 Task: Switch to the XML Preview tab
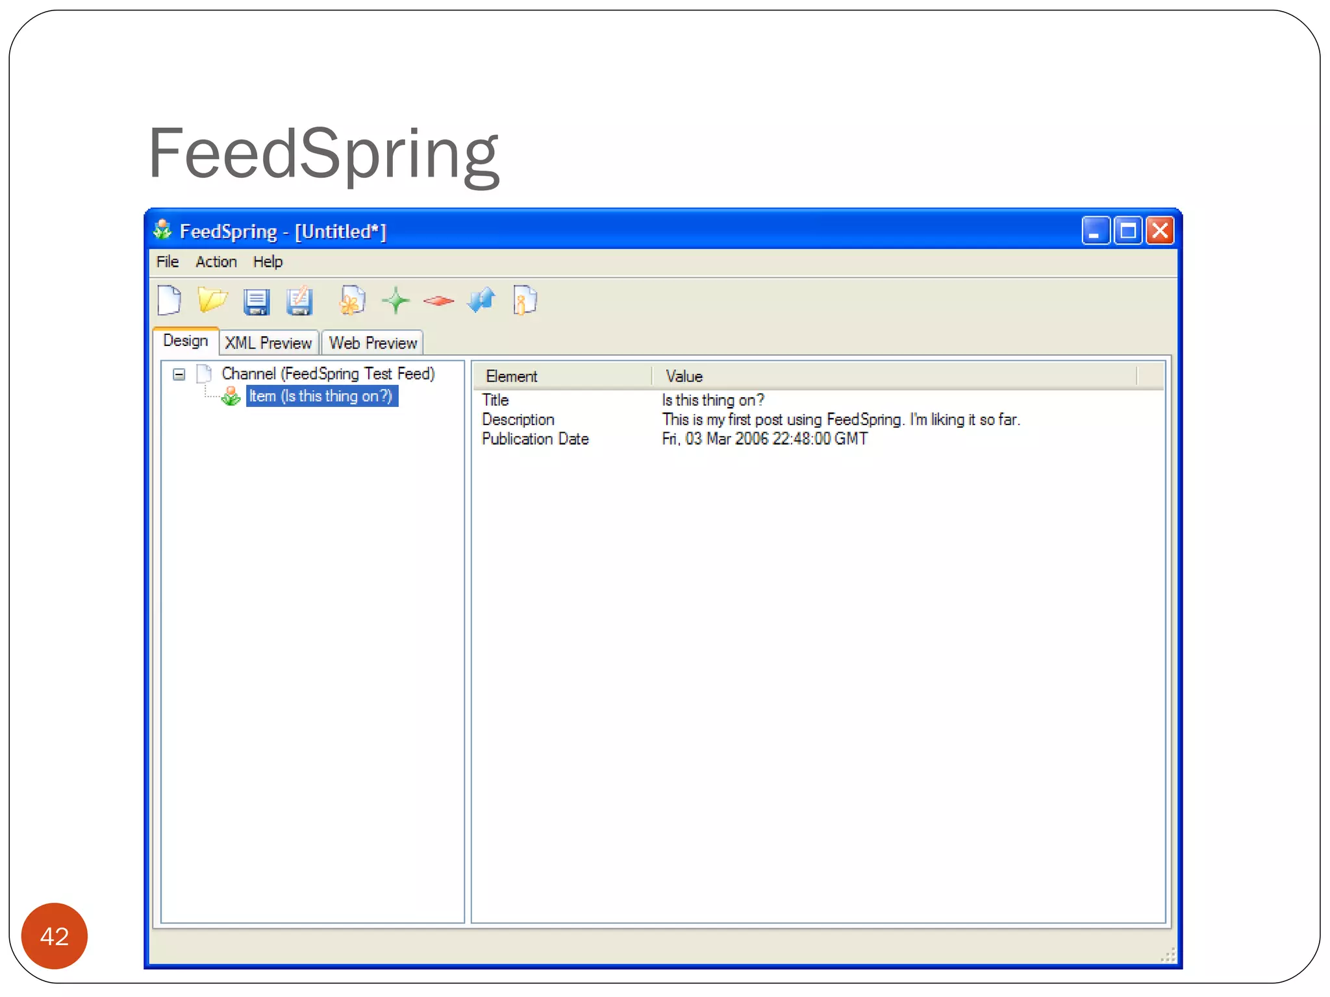pyautogui.click(x=269, y=343)
